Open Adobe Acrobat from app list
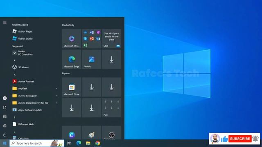The image size is (262, 147). 35,81
